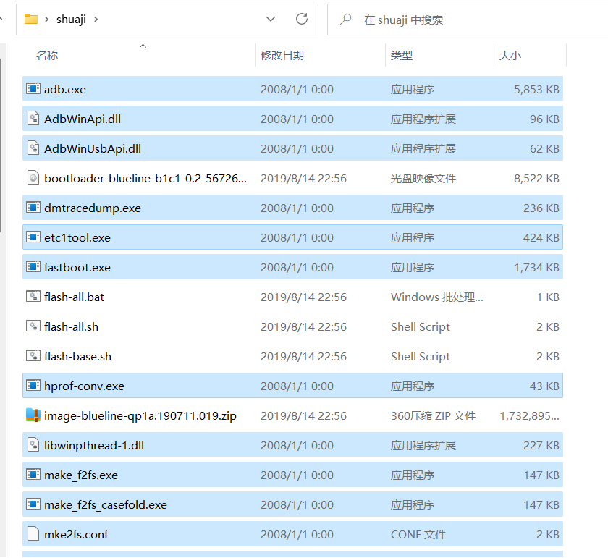The image size is (608, 558).
Task: Select the fastboot.exe file name
Action: (77, 268)
